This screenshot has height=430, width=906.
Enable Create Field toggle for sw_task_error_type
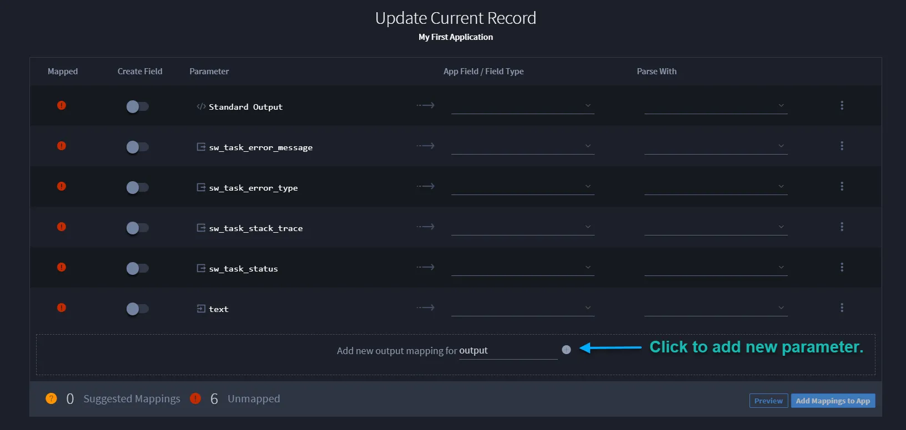click(x=137, y=187)
